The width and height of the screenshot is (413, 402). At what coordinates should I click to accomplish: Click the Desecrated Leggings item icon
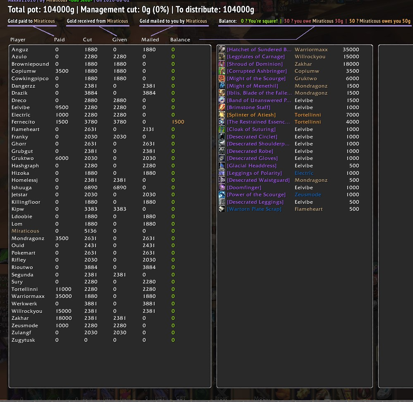[222, 202]
